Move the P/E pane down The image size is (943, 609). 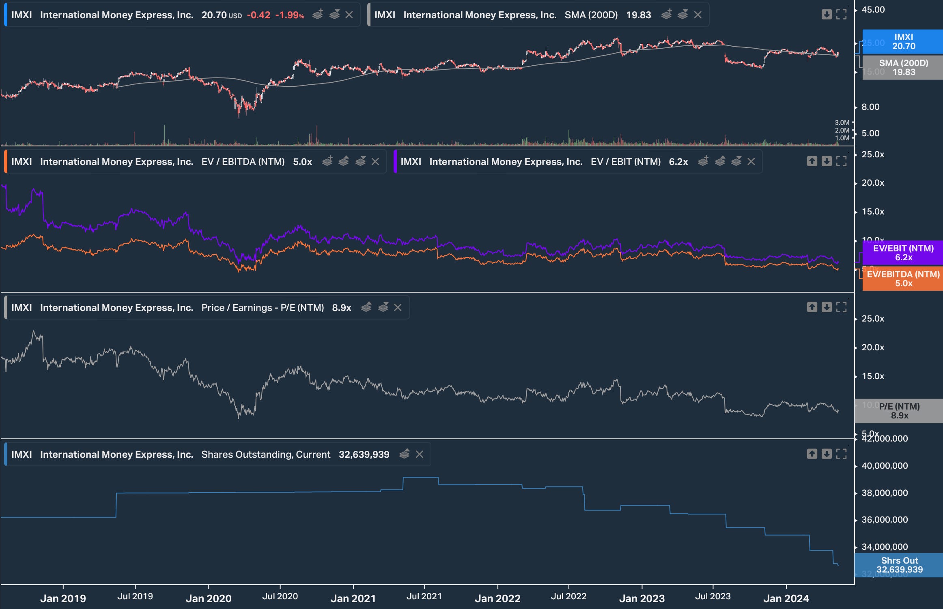tap(827, 307)
